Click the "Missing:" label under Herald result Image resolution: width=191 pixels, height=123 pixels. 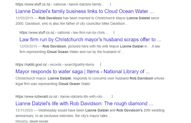(x=22, y=121)
